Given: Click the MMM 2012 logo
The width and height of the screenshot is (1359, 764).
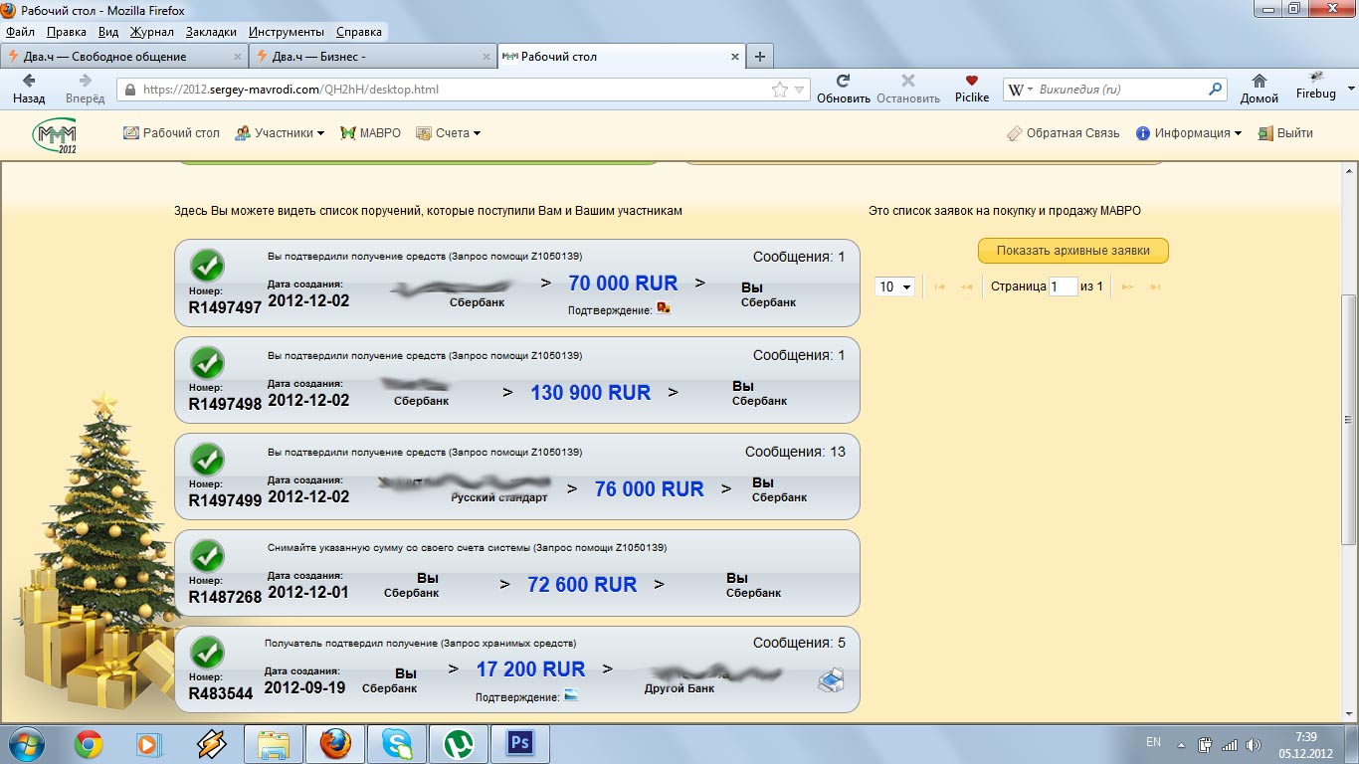Looking at the screenshot, I should click(x=55, y=135).
